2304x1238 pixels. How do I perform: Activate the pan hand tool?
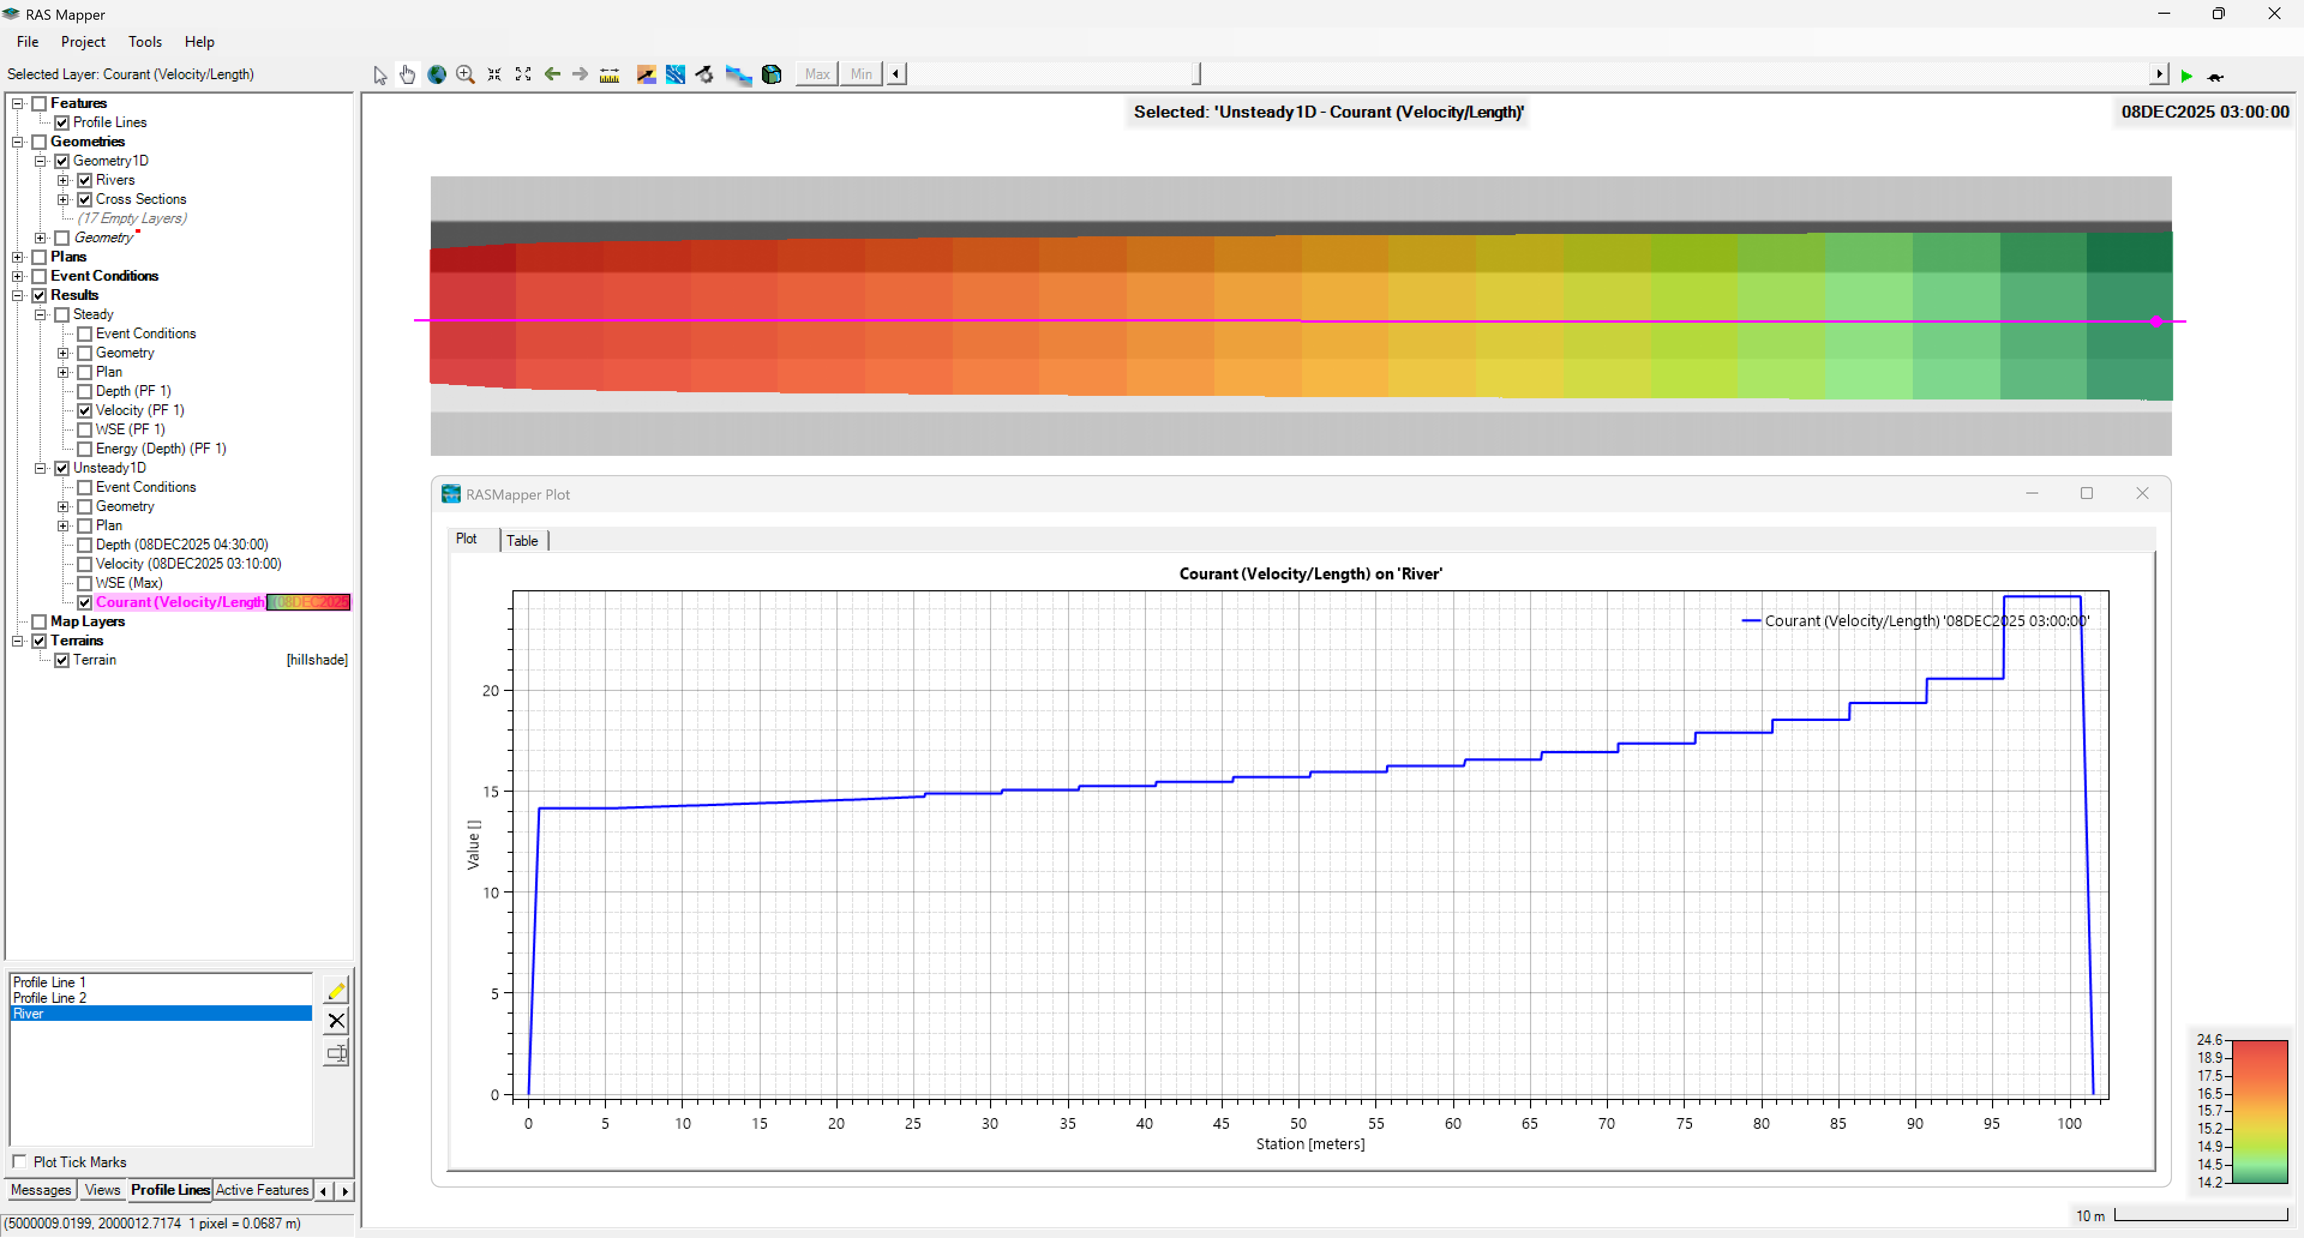pos(408,75)
